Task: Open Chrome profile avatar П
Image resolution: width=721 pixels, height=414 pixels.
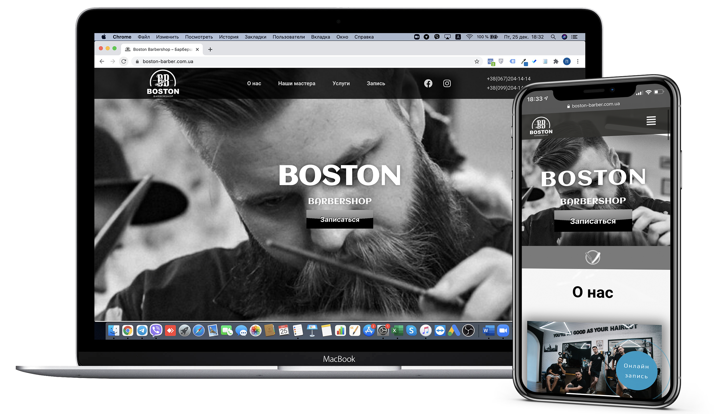Action: (567, 61)
